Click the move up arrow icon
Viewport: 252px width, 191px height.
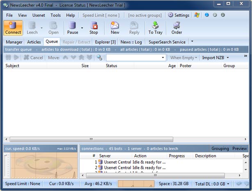pos(66,57)
